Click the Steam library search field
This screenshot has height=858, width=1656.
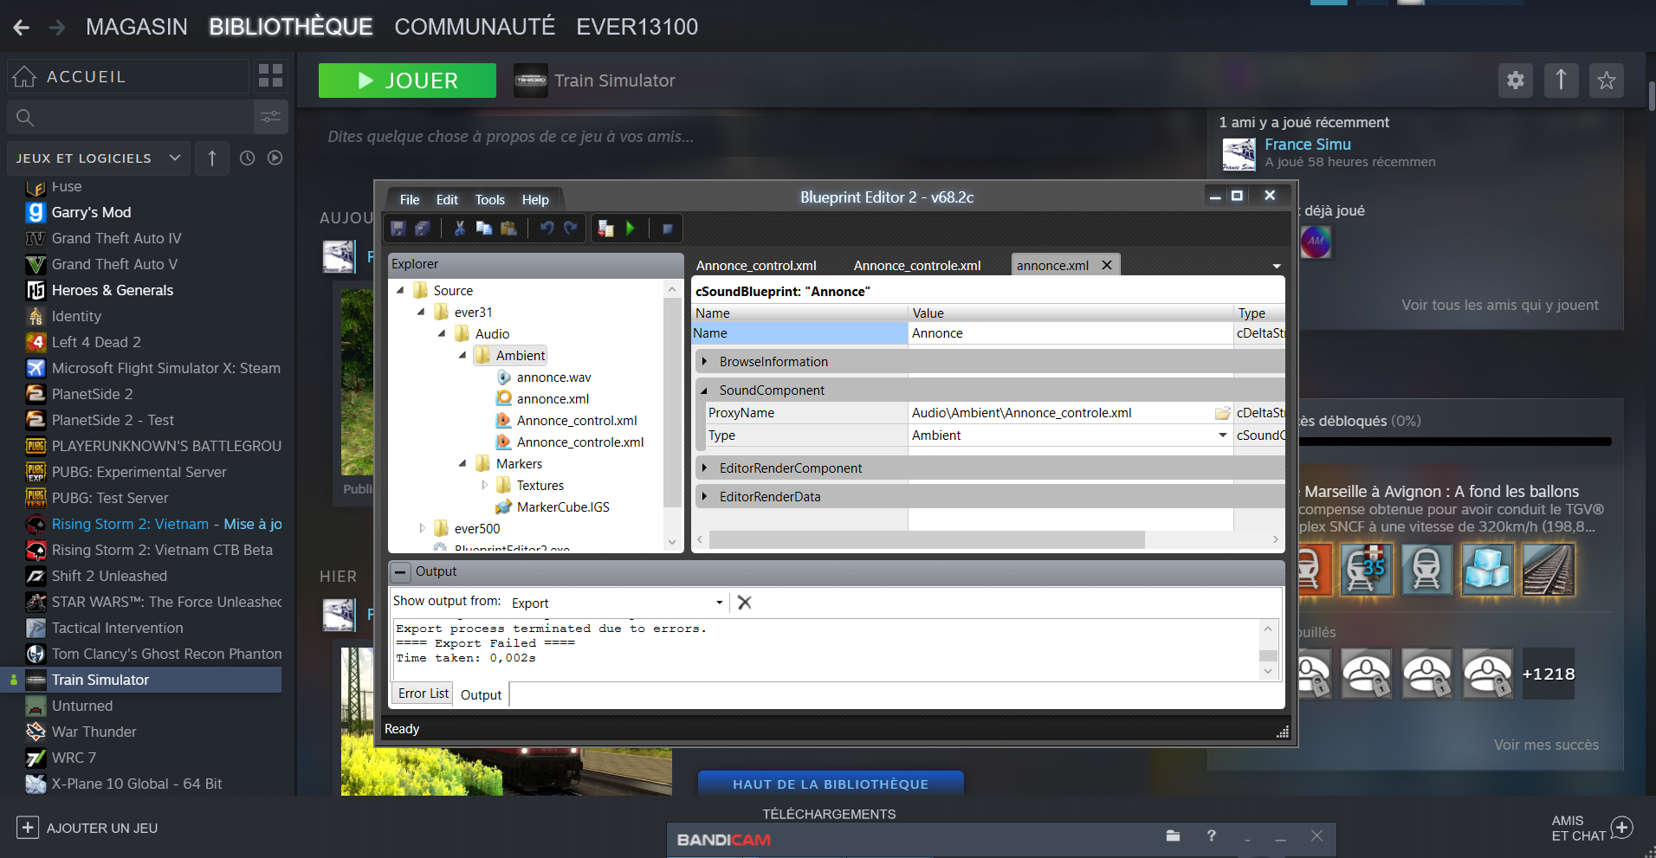131,117
